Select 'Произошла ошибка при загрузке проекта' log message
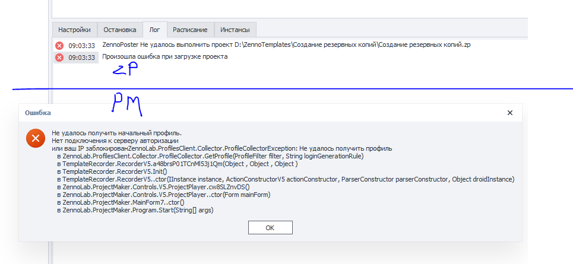 (x=164, y=57)
